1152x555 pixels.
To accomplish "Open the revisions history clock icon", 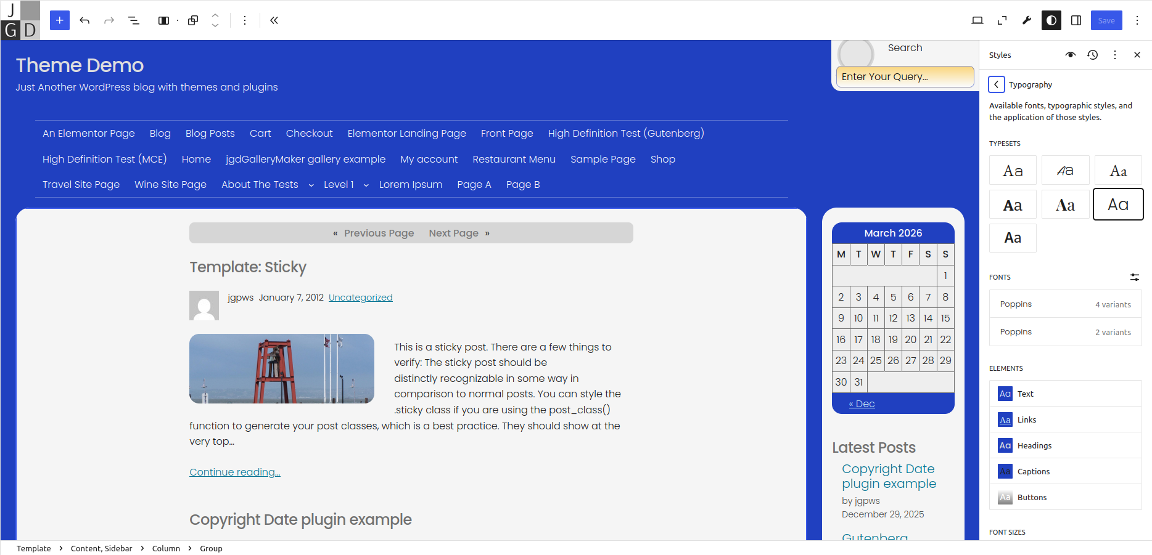I will [1092, 55].
